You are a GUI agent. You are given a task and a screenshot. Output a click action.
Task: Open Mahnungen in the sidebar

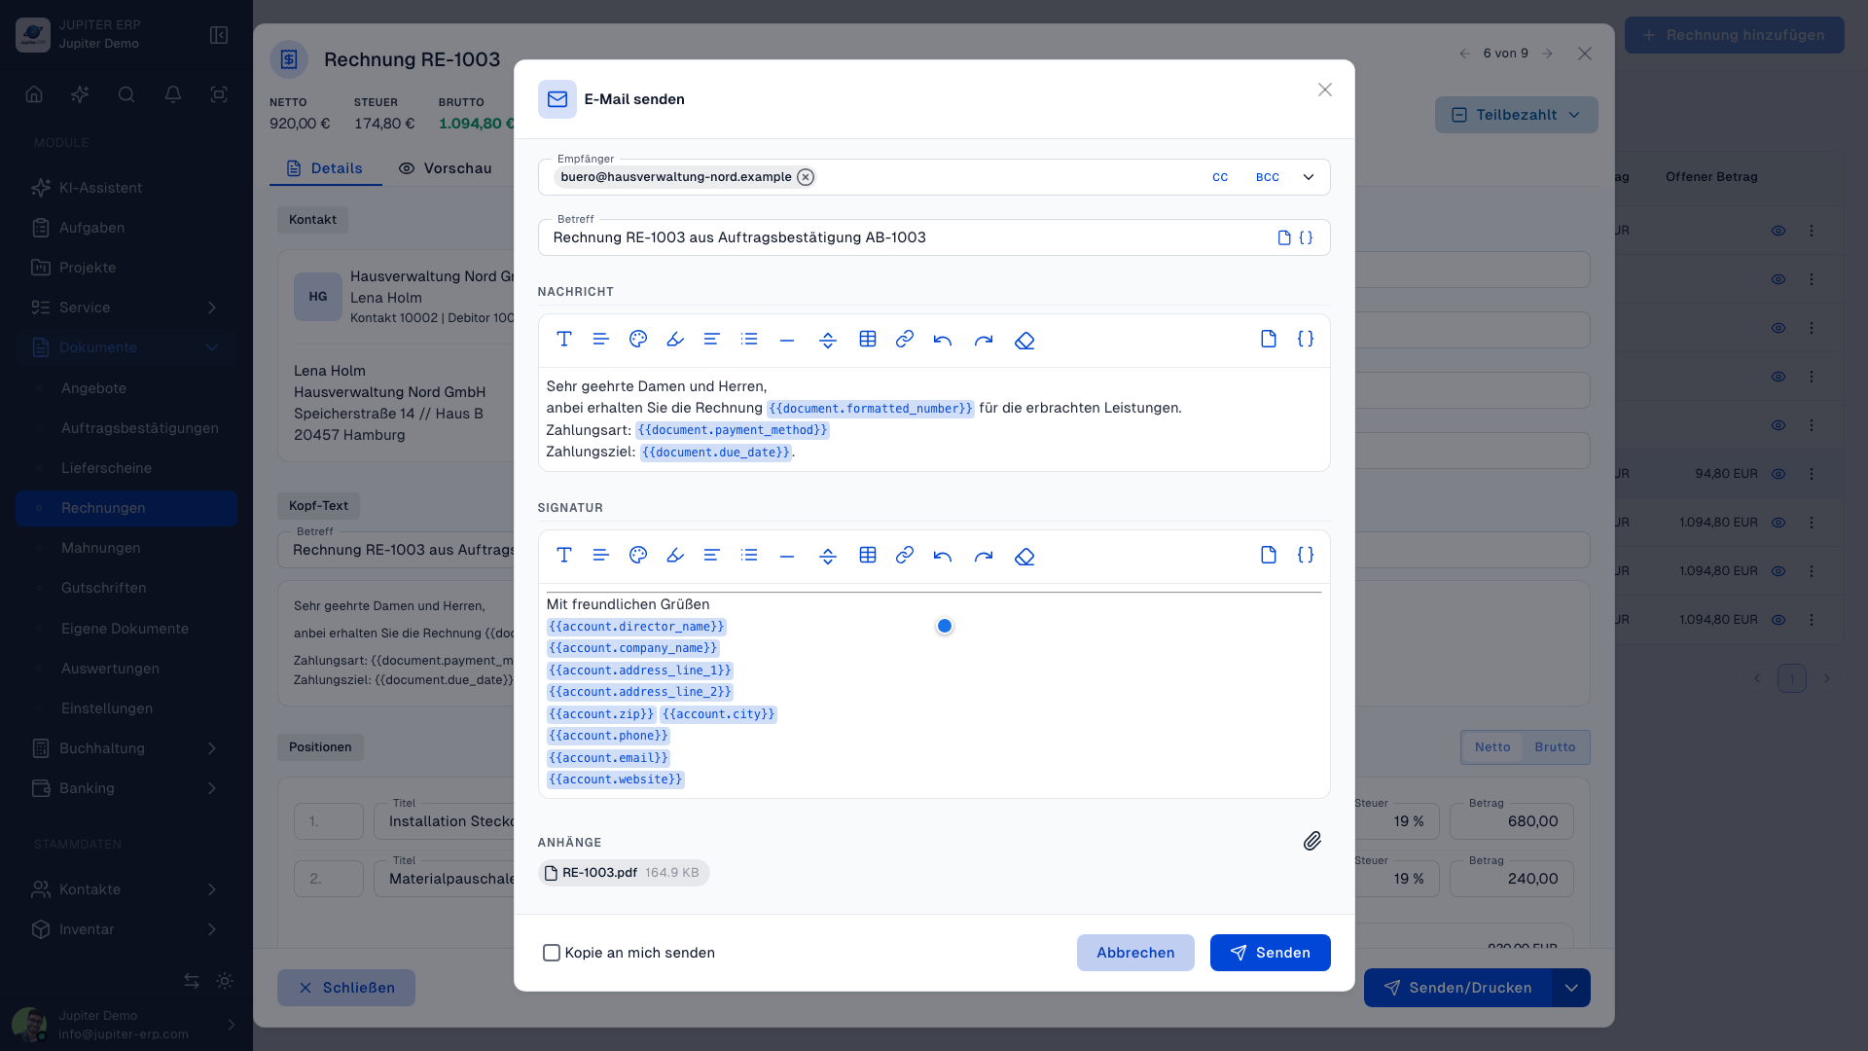coord(101,548)
